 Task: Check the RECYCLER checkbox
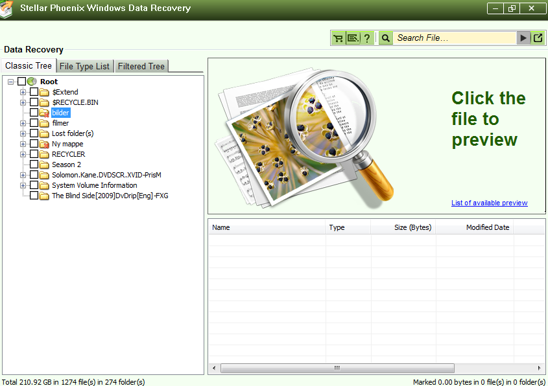coord(34,154)
